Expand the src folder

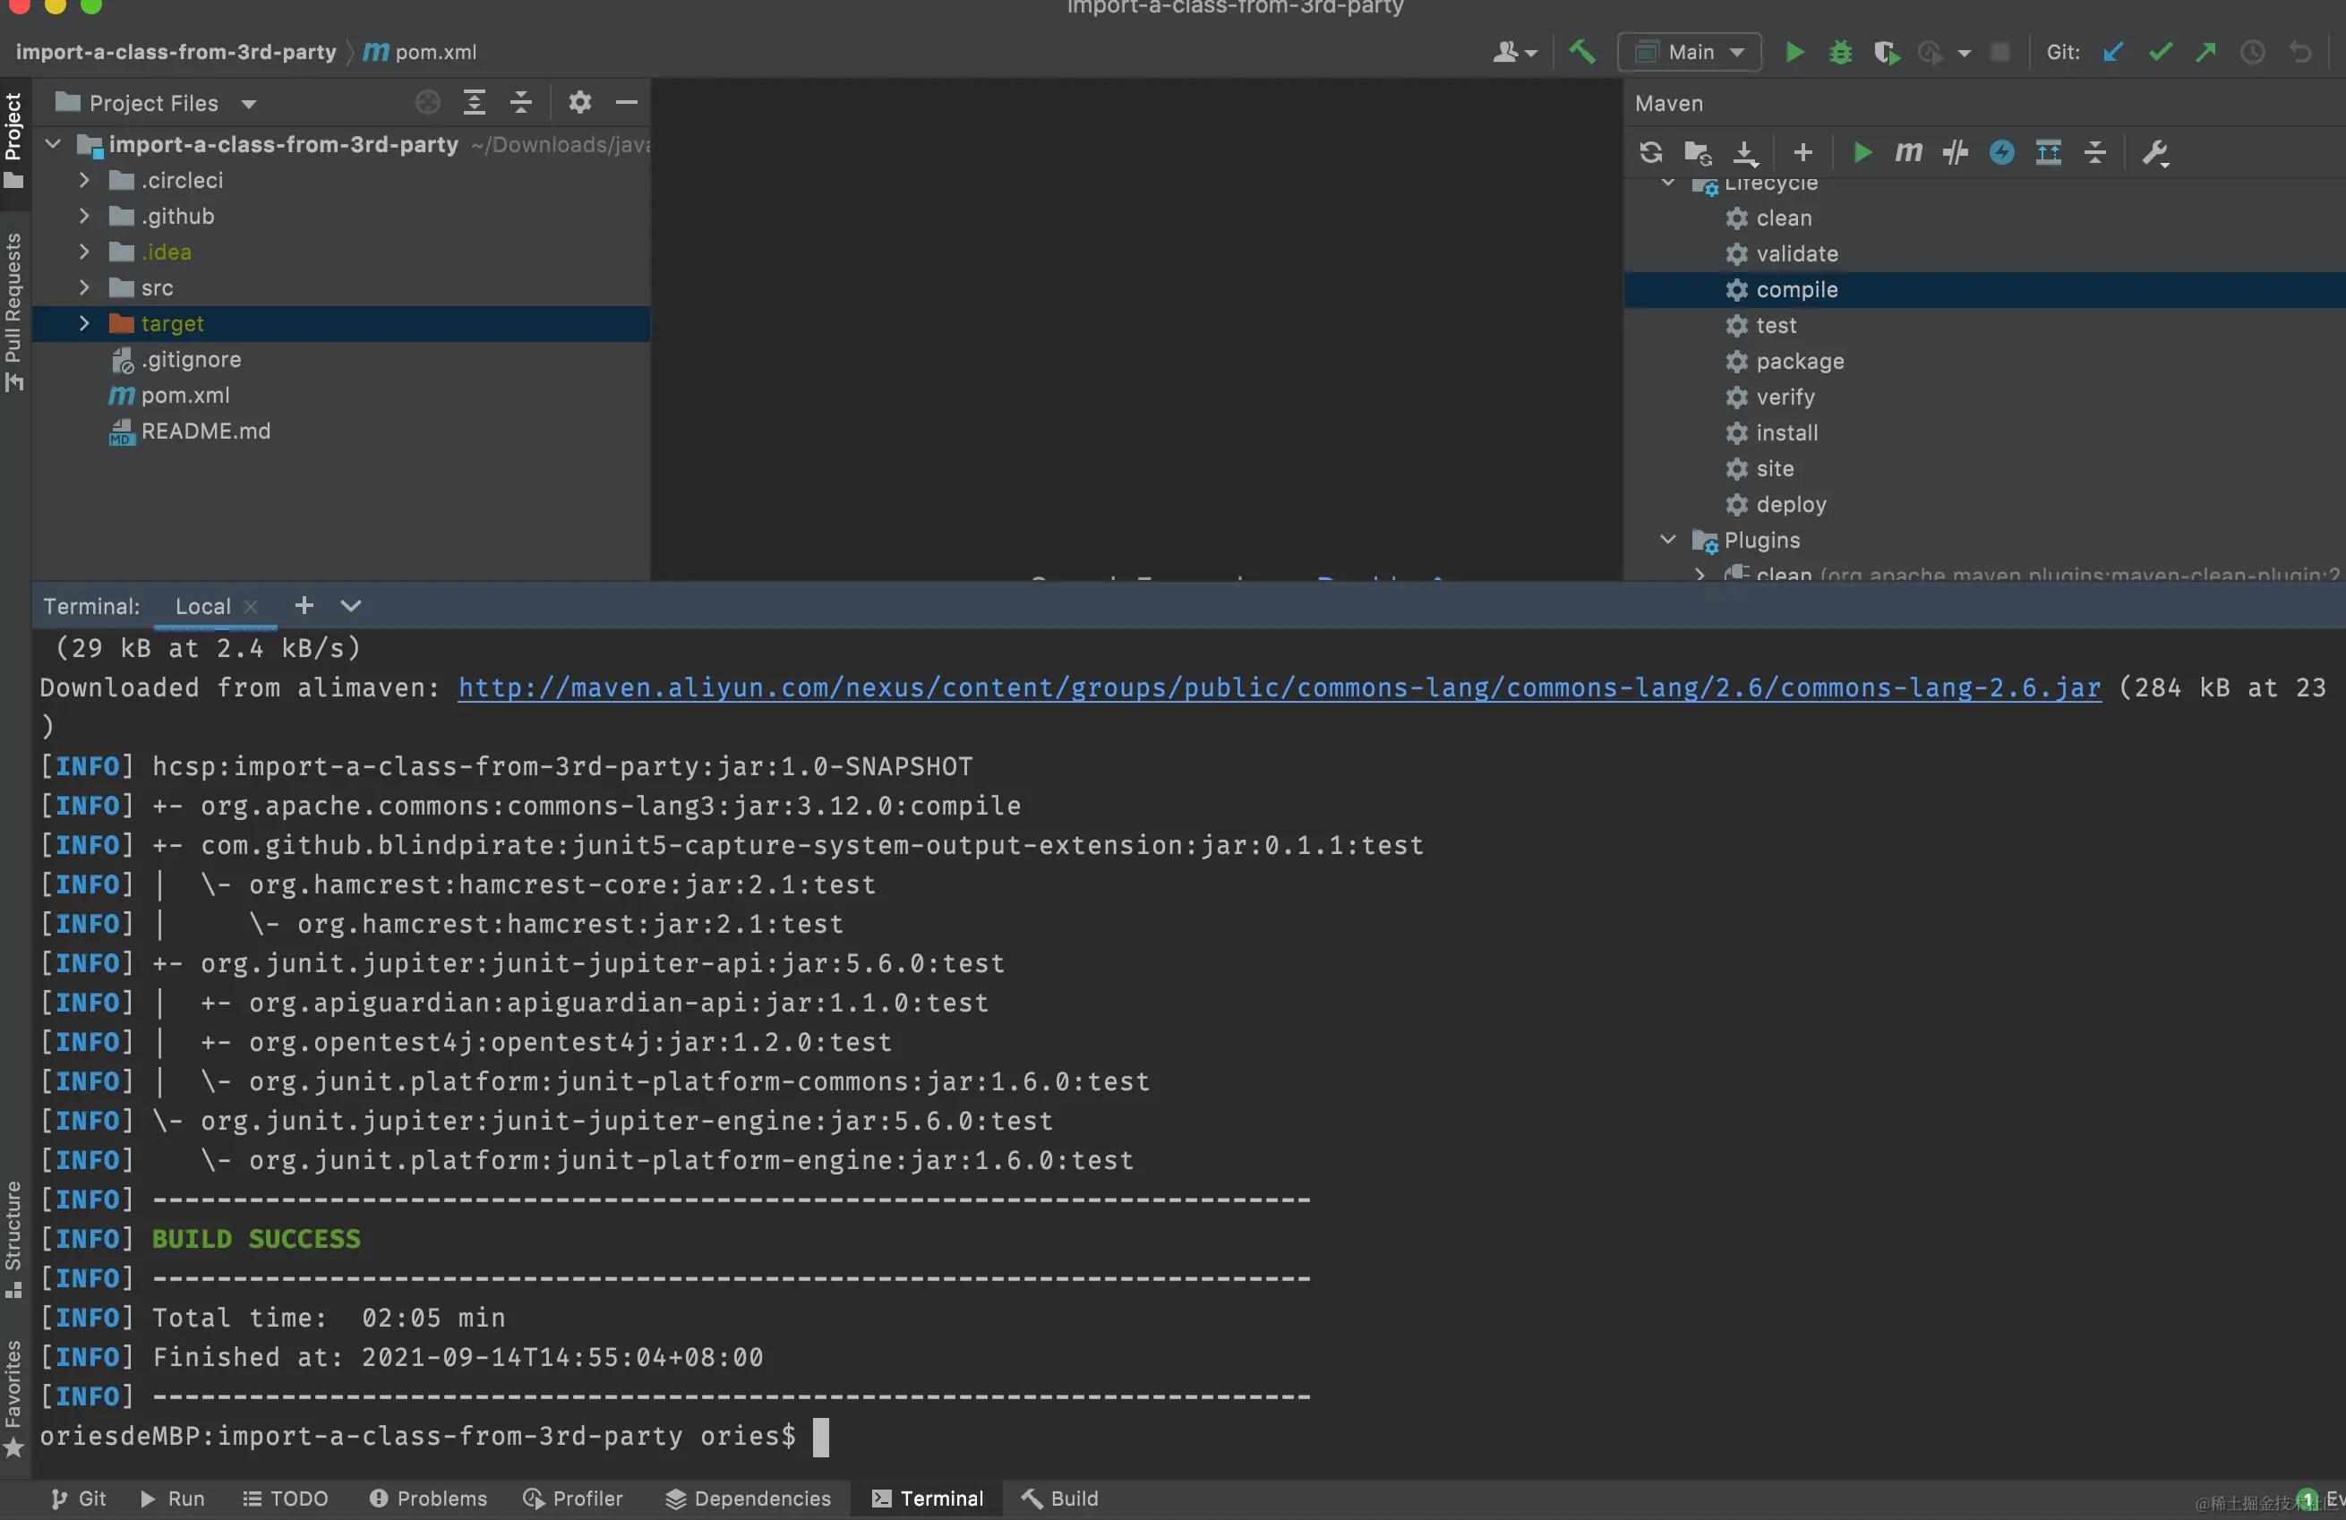(x=84, y=288)
